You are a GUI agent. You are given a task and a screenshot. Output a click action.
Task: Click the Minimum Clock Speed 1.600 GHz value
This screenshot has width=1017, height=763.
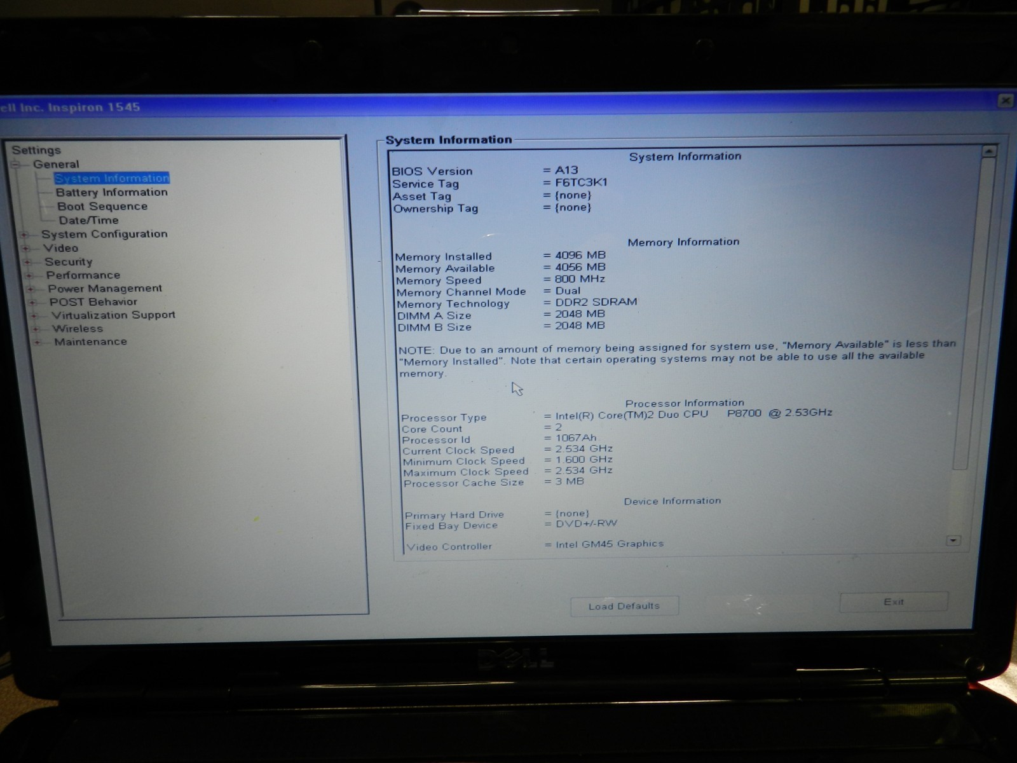[x=584, y=459]
